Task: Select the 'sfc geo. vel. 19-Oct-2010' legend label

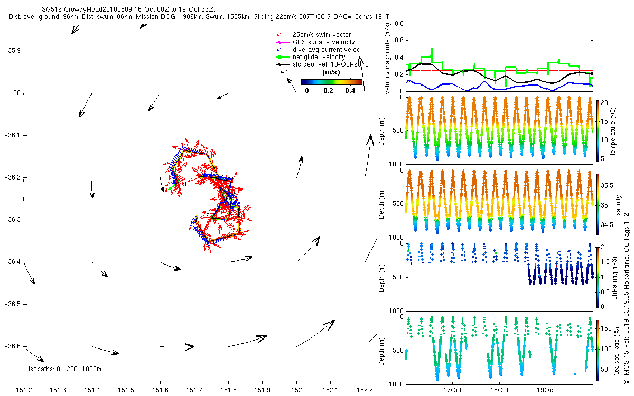Action: pyautogui.click(x=331, y=64)
